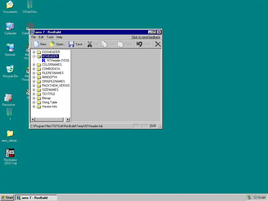The height and width of the screenshot is (201, 268).
Task: Open the Help menu
Action: coord(59,37)
